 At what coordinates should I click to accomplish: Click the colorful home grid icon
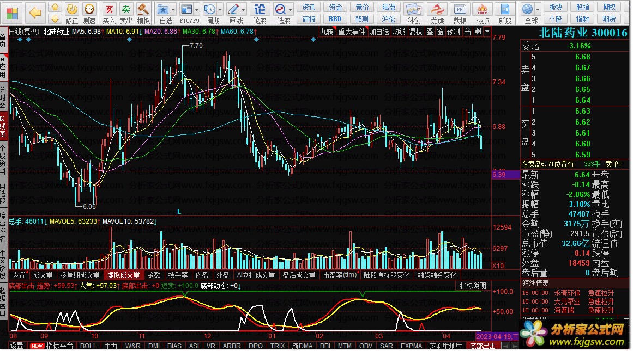[x=12, y=13]
